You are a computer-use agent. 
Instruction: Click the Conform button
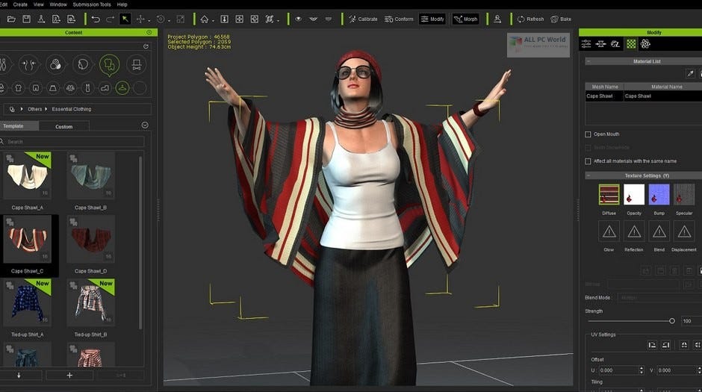399,19
